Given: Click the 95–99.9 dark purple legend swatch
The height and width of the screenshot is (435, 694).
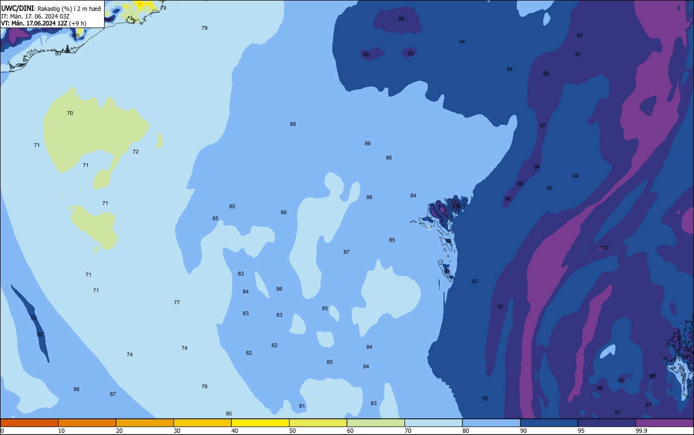Looking at the screenshot, I should (607, 423).
